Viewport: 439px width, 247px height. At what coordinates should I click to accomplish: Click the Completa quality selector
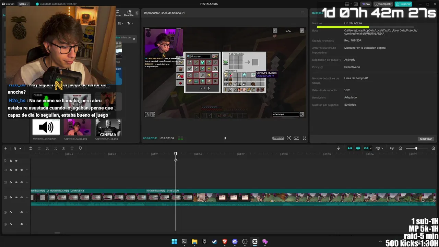(x=278, y=138)
